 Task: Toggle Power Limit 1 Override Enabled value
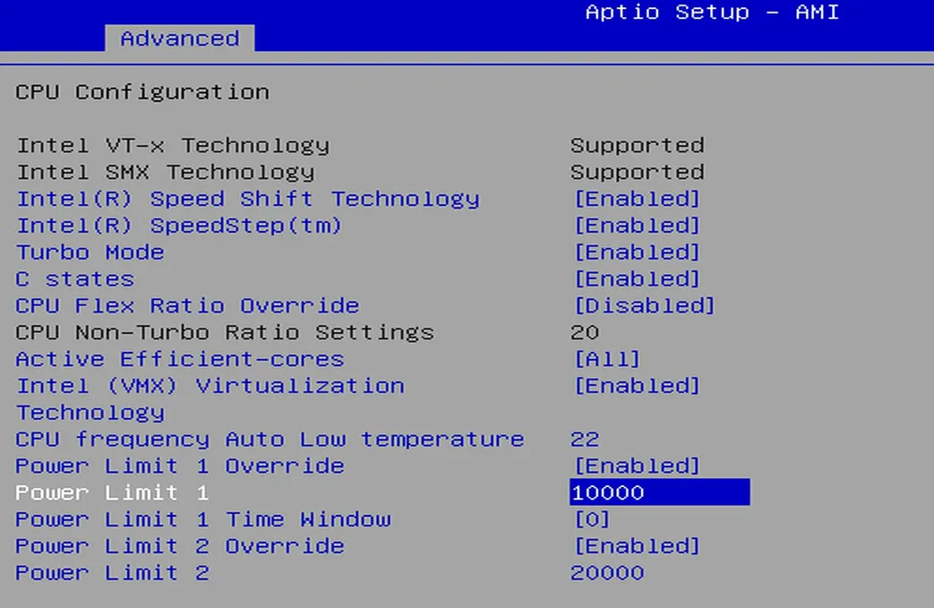[x=636, y=466]
